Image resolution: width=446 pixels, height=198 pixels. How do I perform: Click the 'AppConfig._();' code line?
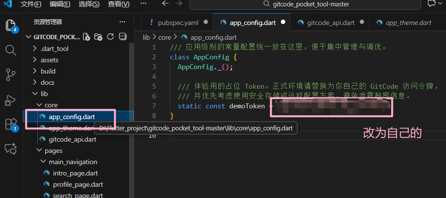click(206, 67)
